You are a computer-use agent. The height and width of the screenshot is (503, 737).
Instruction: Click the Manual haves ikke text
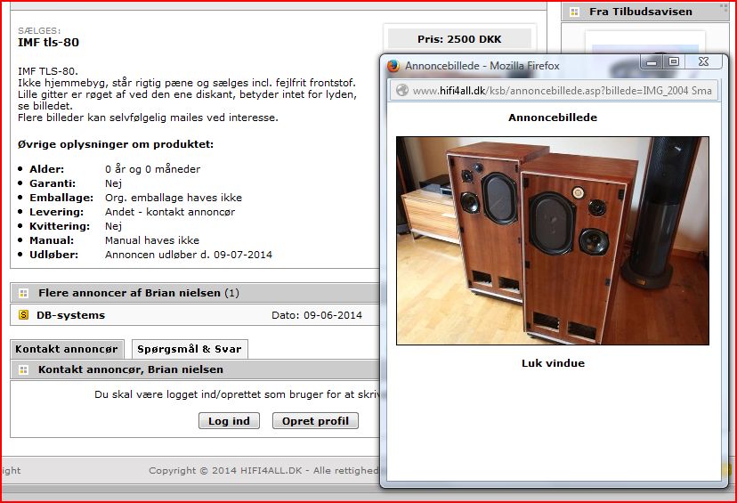pyautogui.click(x=152, y=240)
